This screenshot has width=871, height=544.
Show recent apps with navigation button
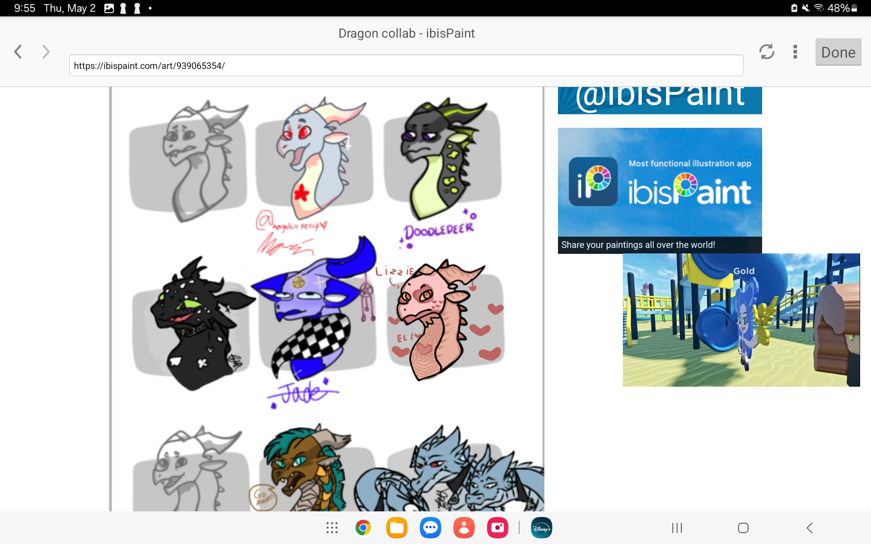pyautogui.click(x=677, y=528)
